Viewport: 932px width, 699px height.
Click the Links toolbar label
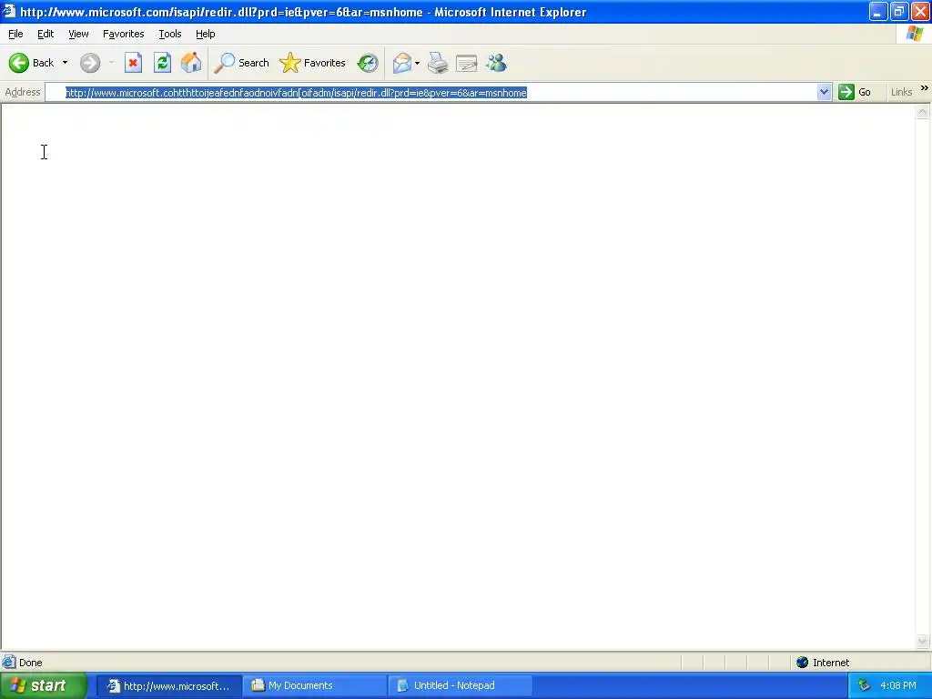point(901,92)
